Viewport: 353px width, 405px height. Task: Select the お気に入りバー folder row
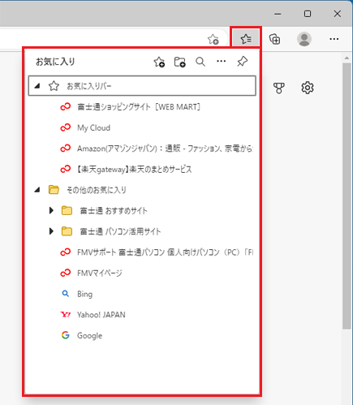[142, 86]
